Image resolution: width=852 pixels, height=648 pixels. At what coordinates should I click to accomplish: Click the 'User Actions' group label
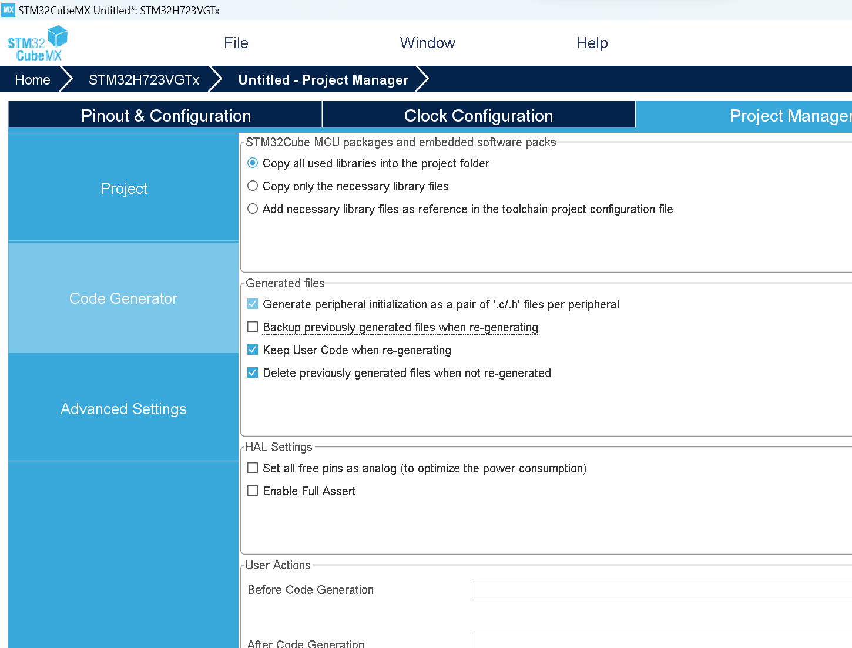click(x=278, y=565)
